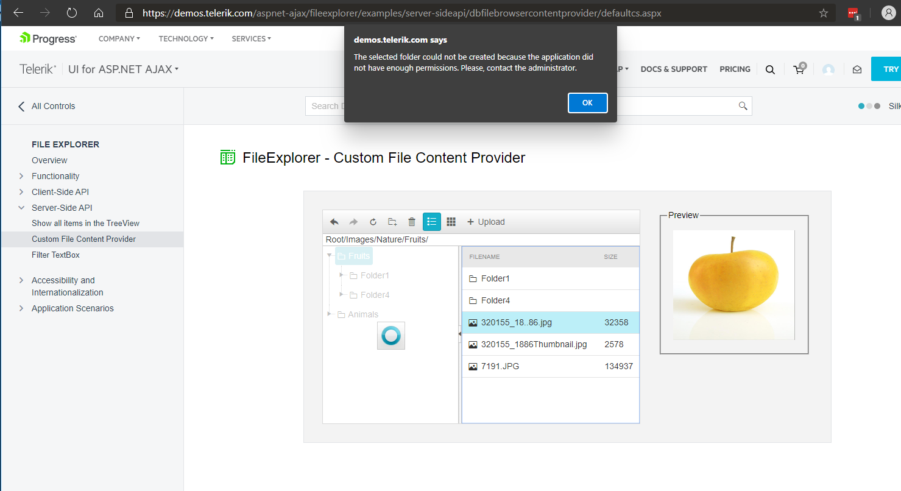Open the COMPANY dropdown menu

(119, 38)
